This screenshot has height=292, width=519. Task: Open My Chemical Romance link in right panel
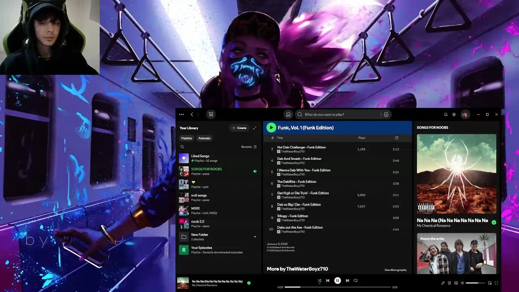pyautogui.click(x=433, y=226)
